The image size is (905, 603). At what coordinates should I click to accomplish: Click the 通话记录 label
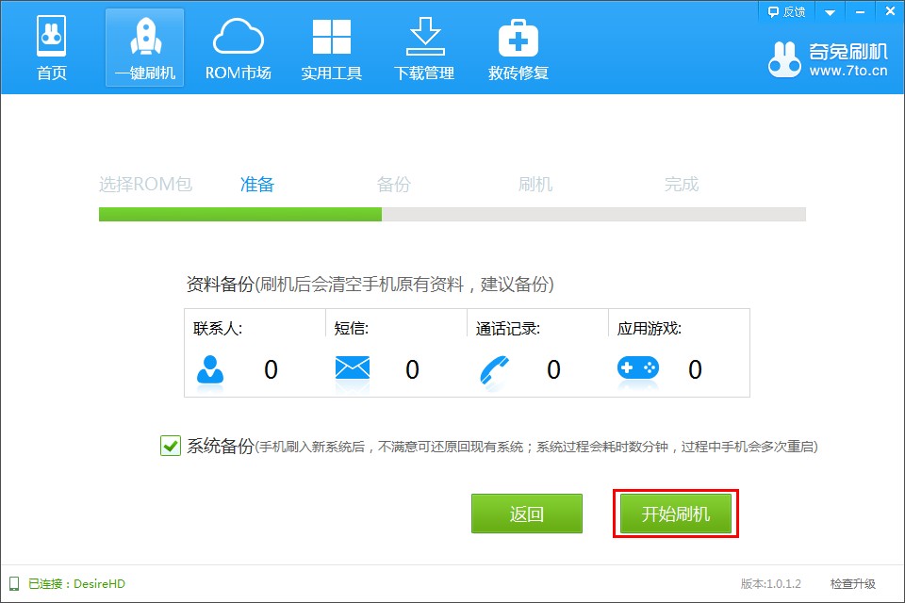pos(507,328)
